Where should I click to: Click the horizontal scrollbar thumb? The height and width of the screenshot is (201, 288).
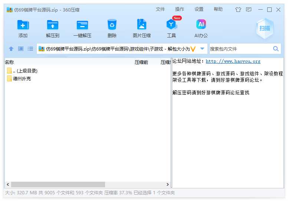pyautogui.click(x=58, y=184)
